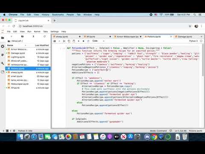Sort files by Name column

coord(16,45)
